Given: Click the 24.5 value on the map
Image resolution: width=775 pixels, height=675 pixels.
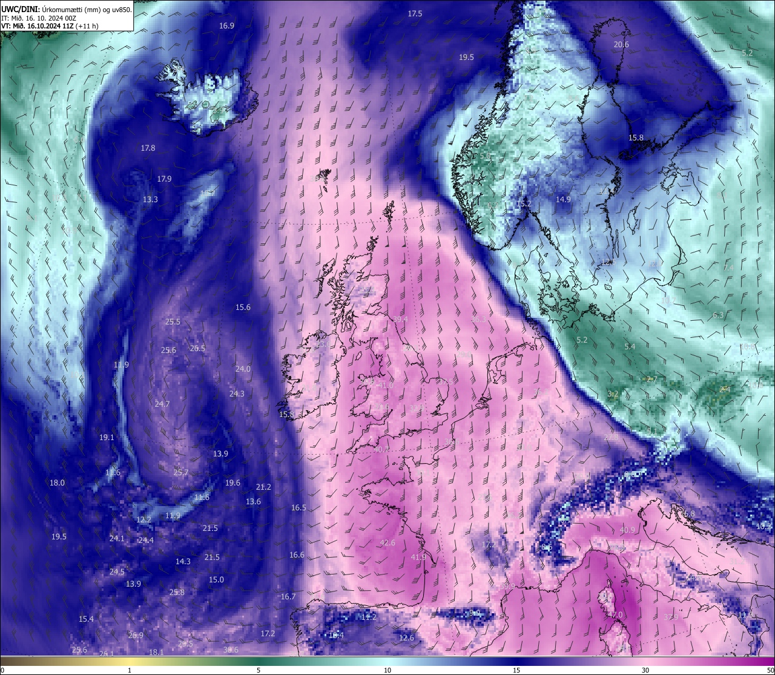Looking at the screenshot, I should 117,572.
